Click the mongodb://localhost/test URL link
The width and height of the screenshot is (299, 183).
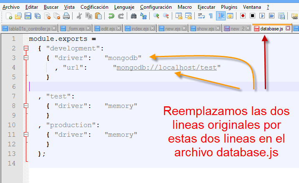click(x=167, y=68)
